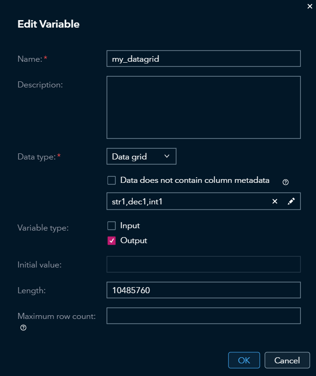Confirm changes with the OK button

pyautogui.click(x=244, y=360)
